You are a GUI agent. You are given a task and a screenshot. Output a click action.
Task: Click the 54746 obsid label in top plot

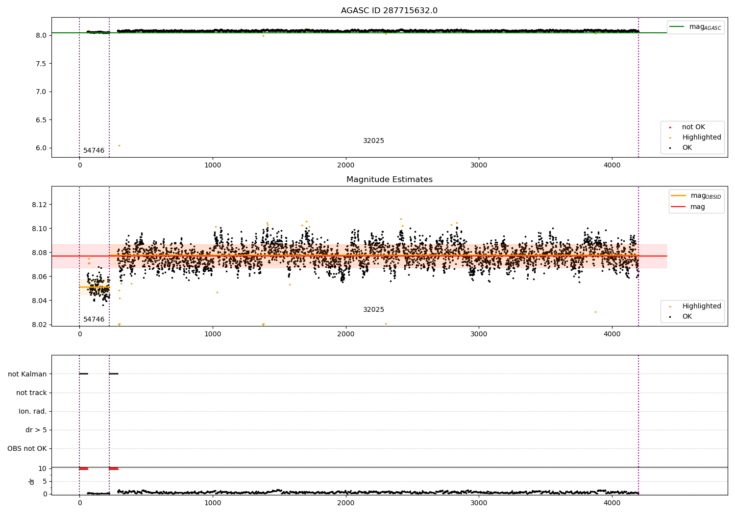pos(94,151)
